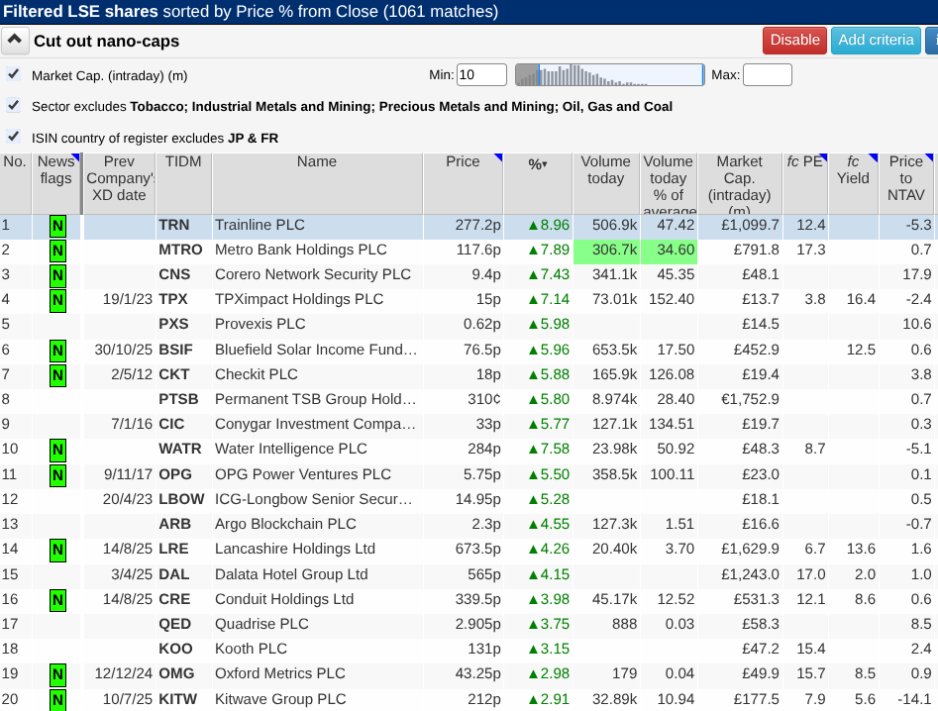Click the 16.4 fc Yield cell
Viewport: 938px width, 711px height.
pyautogui.click(x=861, y=299)
